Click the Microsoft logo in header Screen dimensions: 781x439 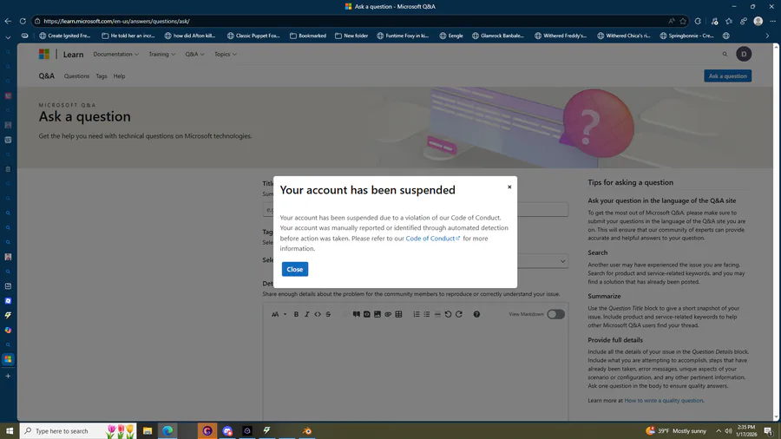click(x=44, y=55)
